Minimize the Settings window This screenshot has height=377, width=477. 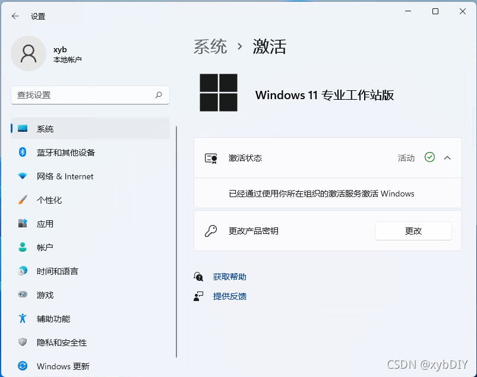(408, 11)
